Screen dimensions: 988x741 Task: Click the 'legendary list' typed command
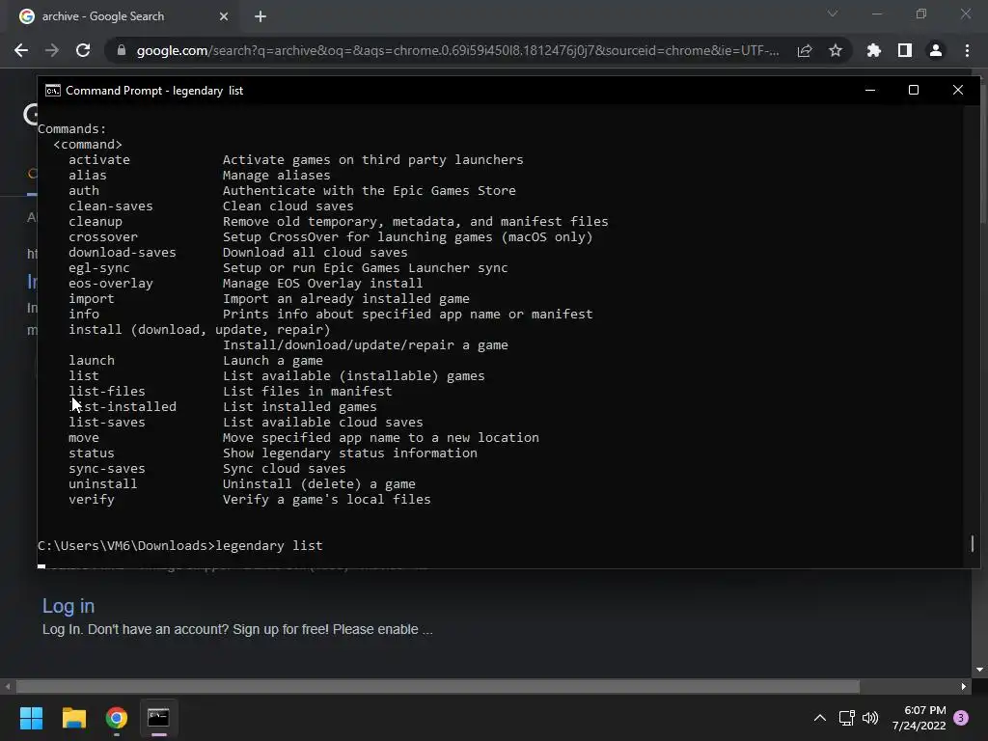(269, 546)
